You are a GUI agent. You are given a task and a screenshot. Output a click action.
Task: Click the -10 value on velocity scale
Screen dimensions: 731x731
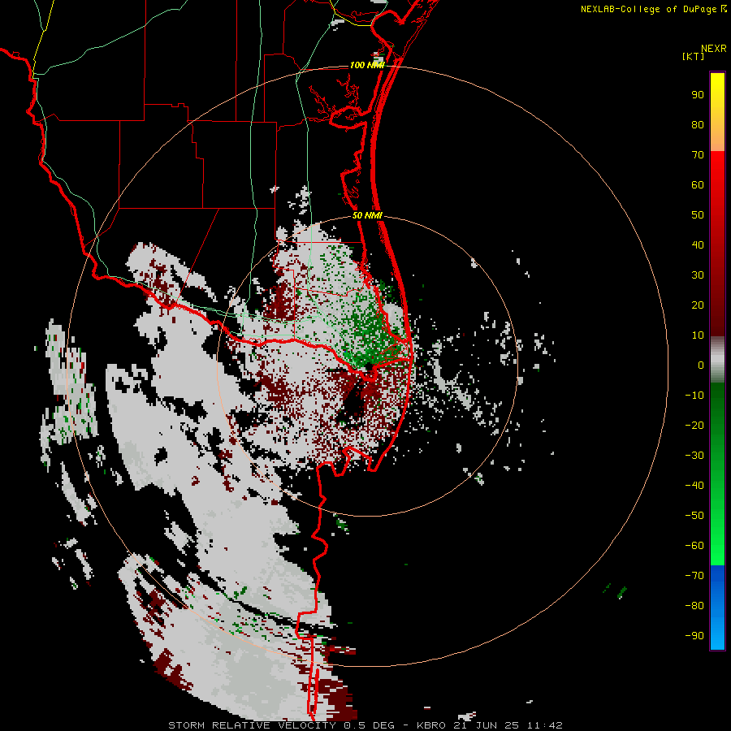[694, 396]
